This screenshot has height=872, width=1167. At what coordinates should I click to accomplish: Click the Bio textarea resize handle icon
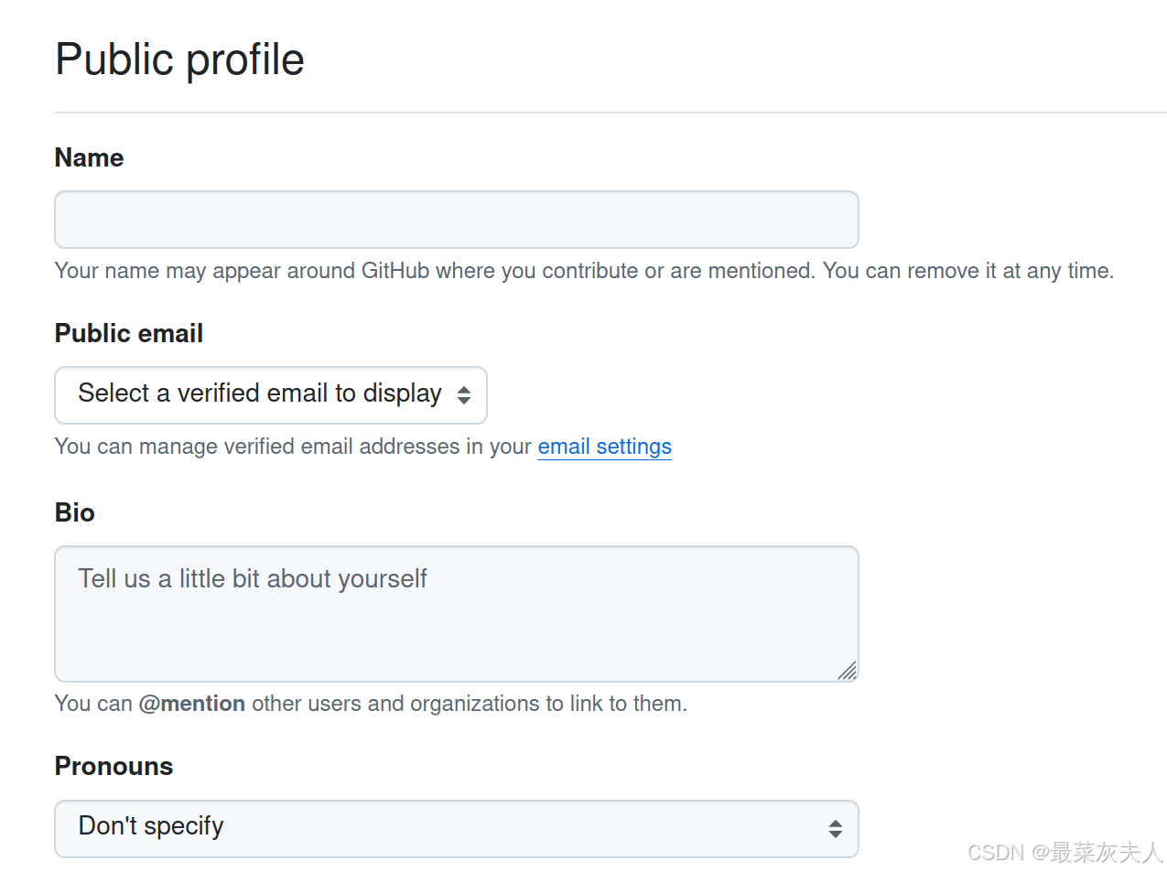click(x=848, y=672)
